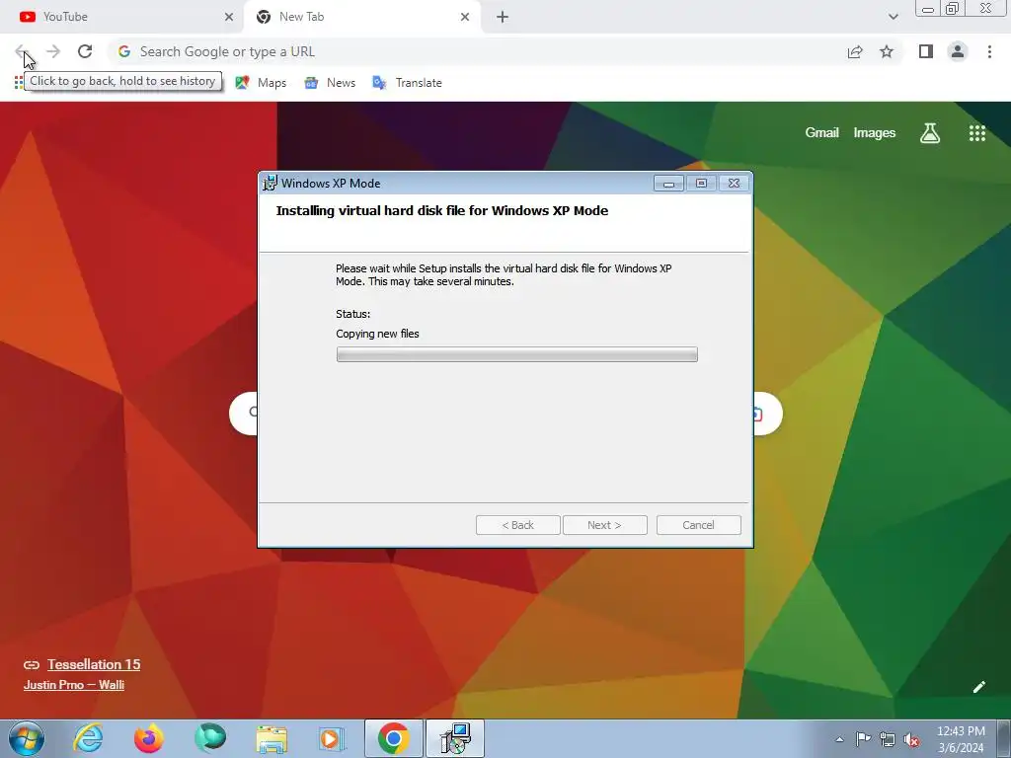Click the share page icon in address bar
Image resolution: width=1011 pixels, height=758 pixels.
pos(855,52)
